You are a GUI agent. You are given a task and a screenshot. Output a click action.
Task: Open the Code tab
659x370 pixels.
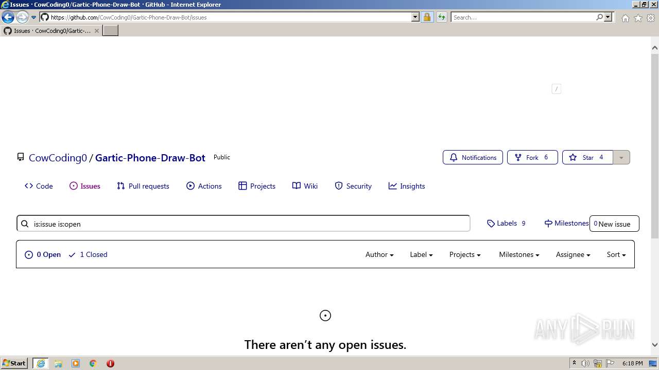coord(39,186)
